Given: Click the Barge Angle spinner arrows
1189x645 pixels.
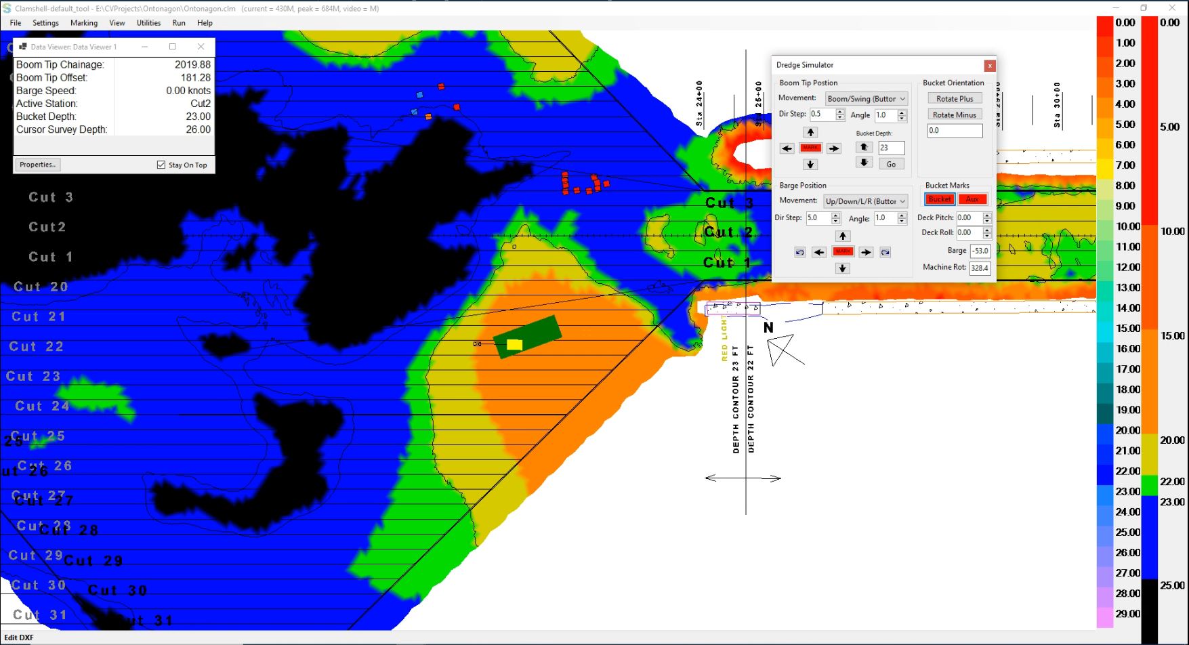Looking at the screenshot, I should click(902, 218).
